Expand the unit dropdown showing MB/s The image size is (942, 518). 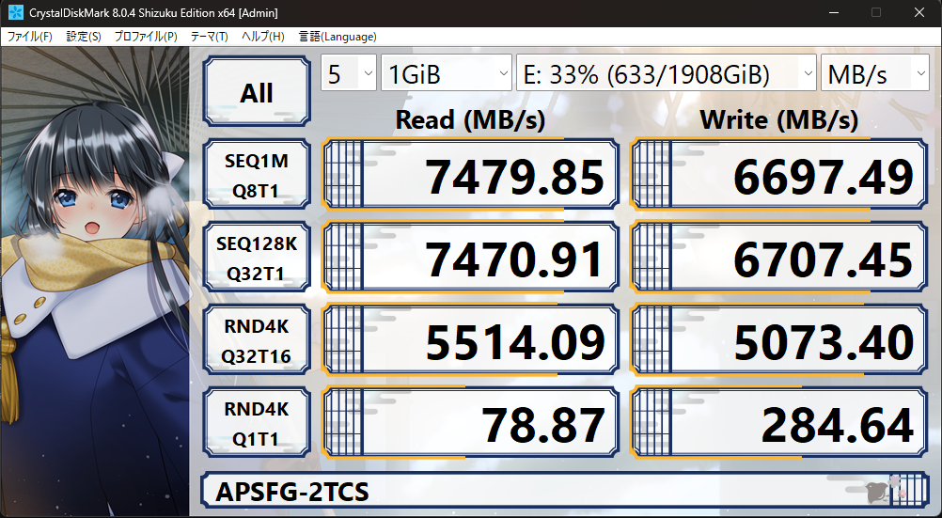(874, 73)
